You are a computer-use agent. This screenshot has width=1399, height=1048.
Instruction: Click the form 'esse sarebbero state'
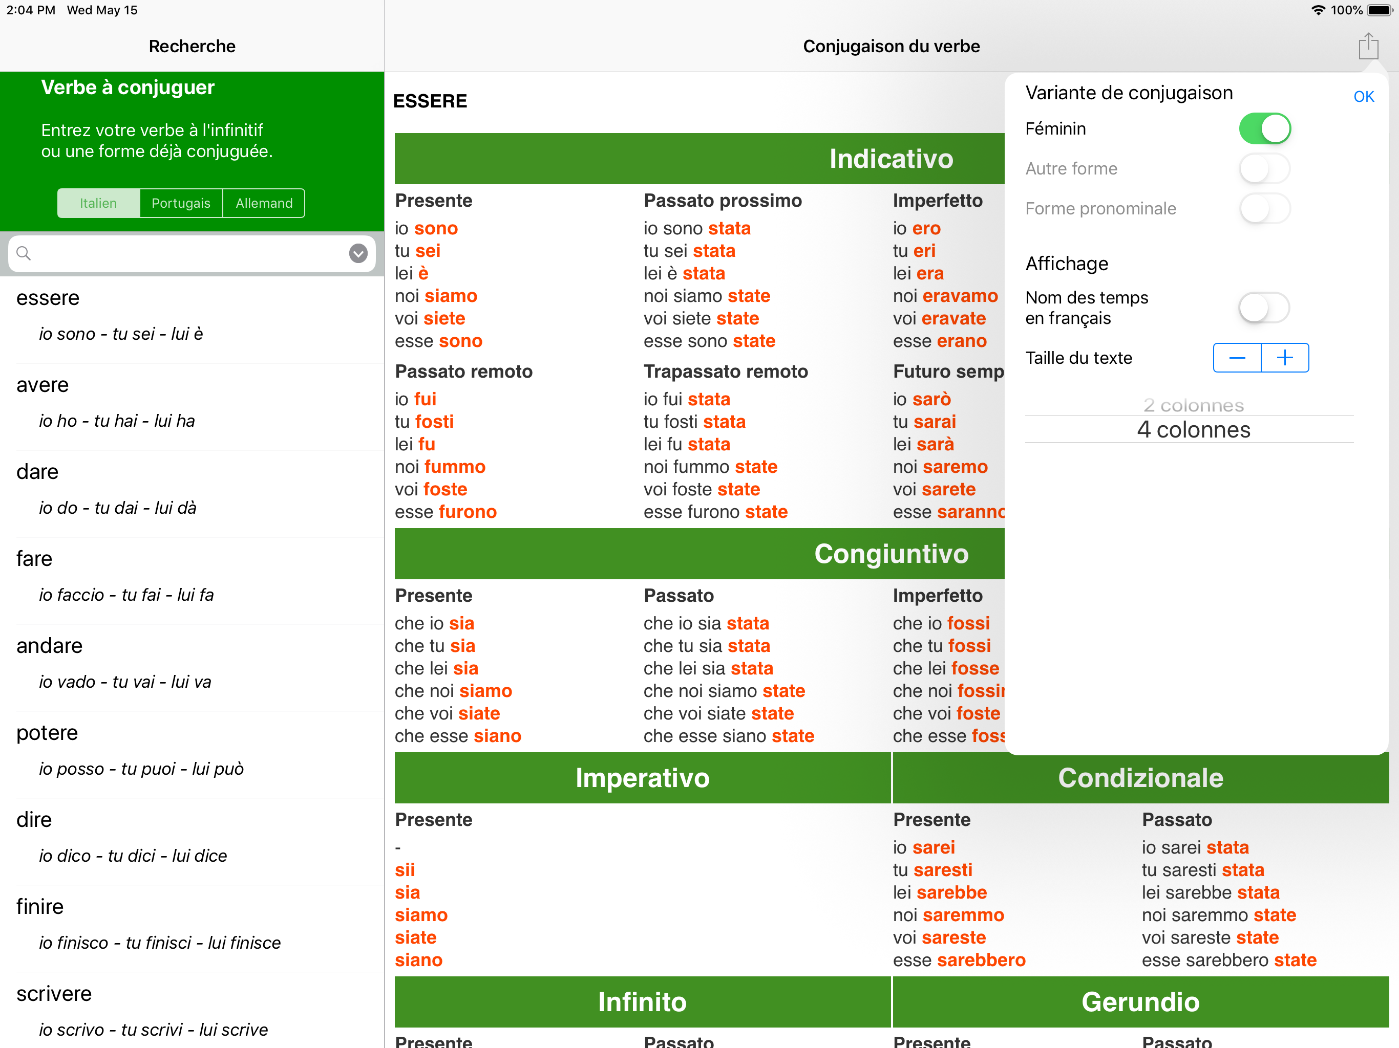click(x=1228, y=960)
